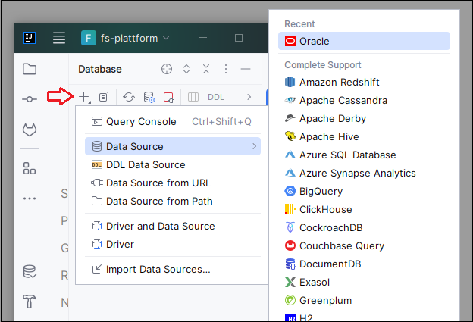Click the Duplicate data source icon

point(104,97)
